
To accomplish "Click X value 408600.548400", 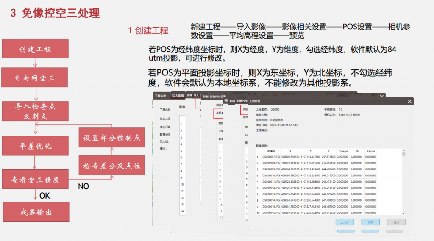I will 290,157.
